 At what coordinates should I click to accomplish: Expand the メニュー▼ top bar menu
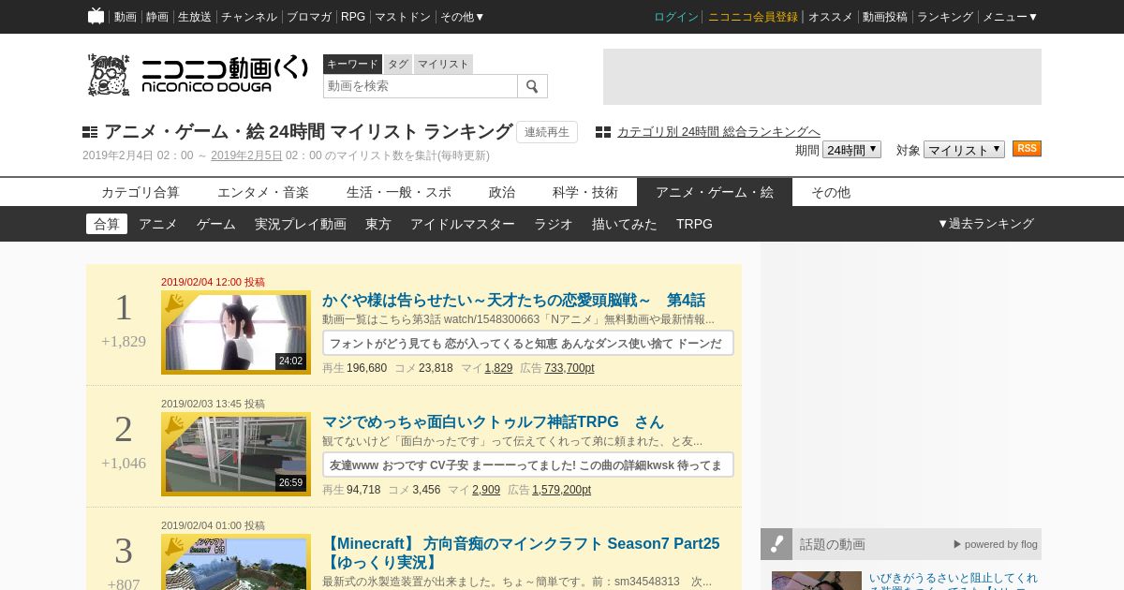point(1010,17)
